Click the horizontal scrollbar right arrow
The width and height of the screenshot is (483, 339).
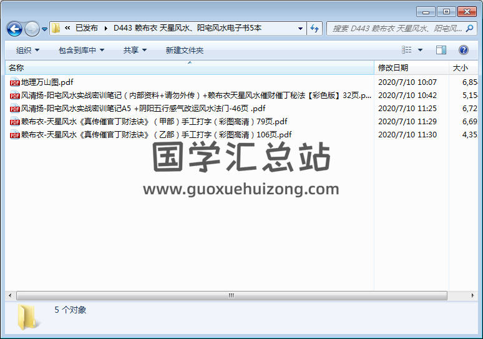[x=473, y=295]
